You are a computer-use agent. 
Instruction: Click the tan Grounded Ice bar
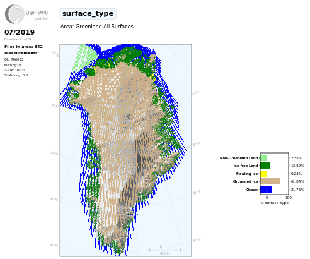coord(270,181)
